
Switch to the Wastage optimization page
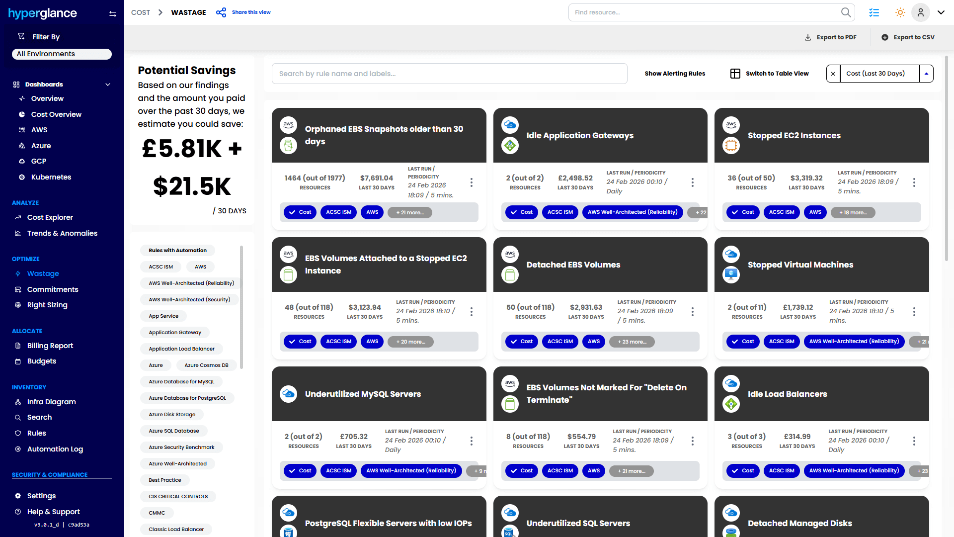point(43,273)
